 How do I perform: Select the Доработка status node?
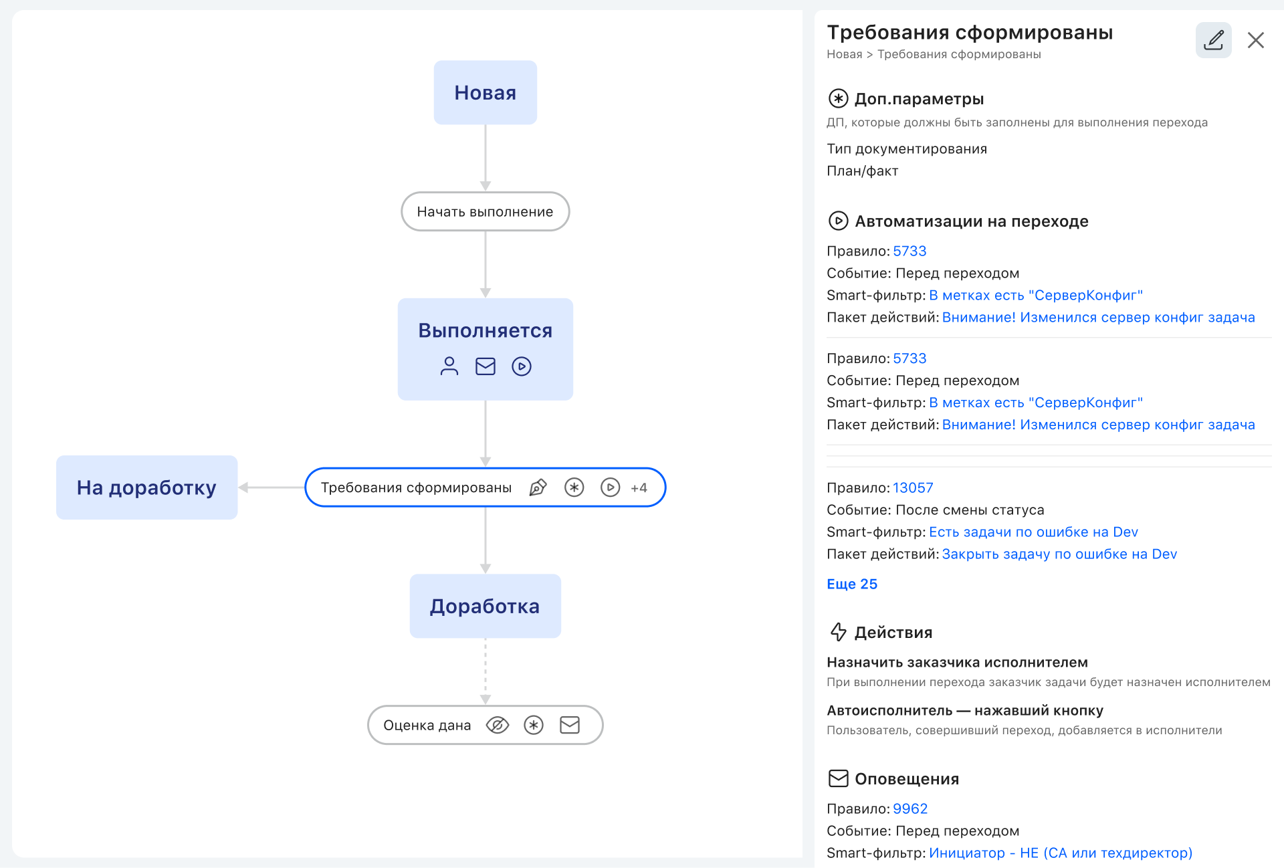[x=485, y=606]
